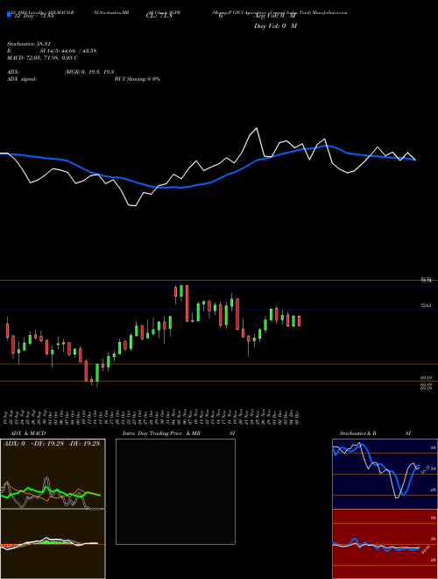Screen dimensions: 438x579
Task: Open the blue Stochastics chart panel
Action: coord(385,474)
